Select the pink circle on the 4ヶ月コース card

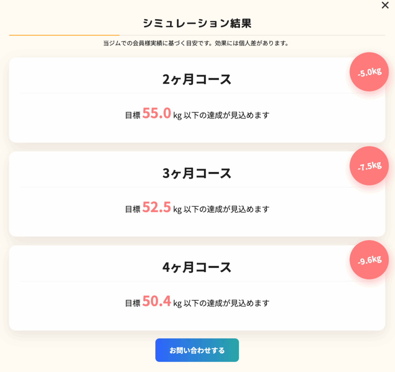(369, 260)
